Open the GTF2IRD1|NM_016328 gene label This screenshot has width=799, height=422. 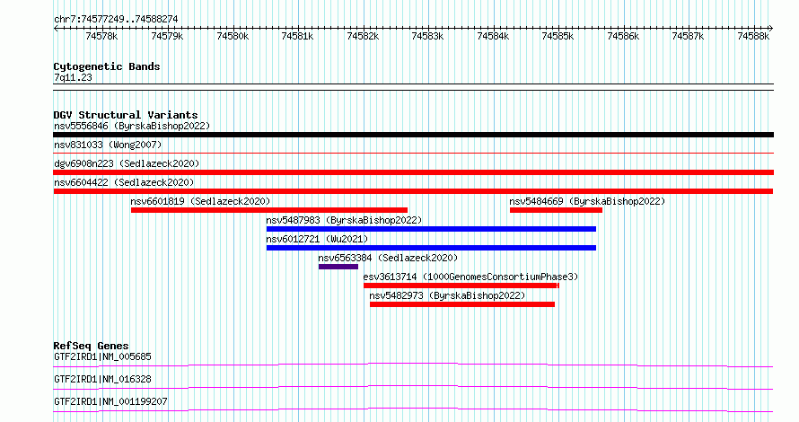tap(102, 379)
